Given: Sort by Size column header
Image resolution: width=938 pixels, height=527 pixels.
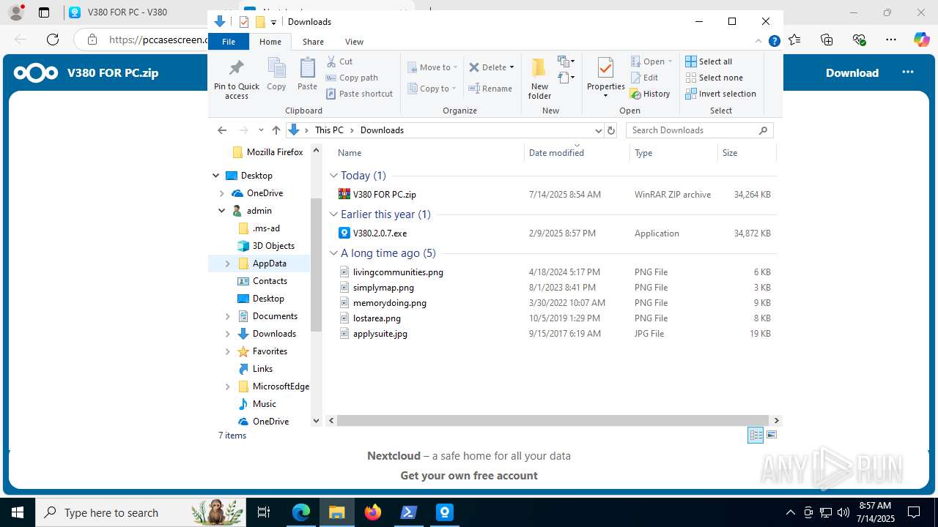Looking at the screenshot, I should coord(746,153).
